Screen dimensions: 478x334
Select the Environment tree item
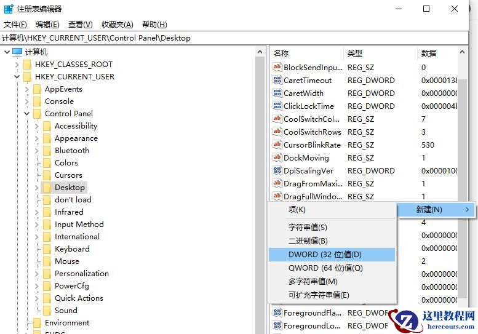click(x=67, y=323)
